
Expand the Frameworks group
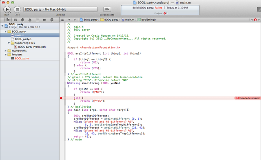pyautogui.click(x=5, y=50)
